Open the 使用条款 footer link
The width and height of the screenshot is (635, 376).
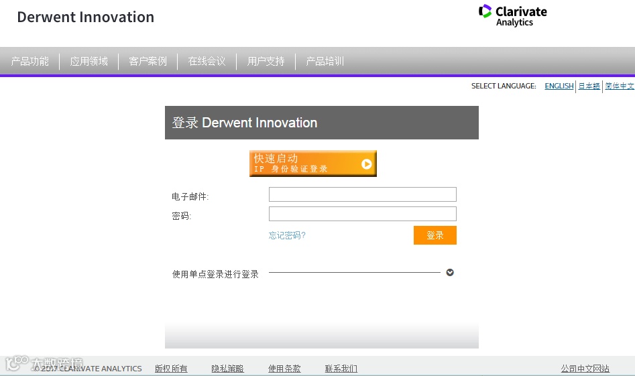click(284, 369)
